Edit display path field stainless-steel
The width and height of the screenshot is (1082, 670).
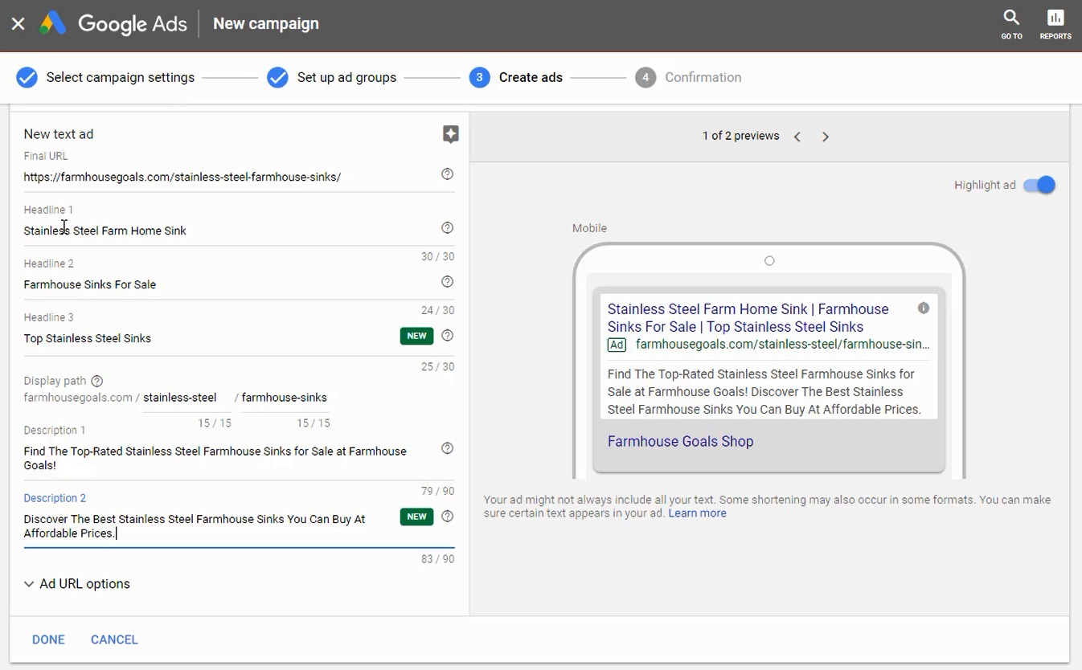[x=187, y=398]
